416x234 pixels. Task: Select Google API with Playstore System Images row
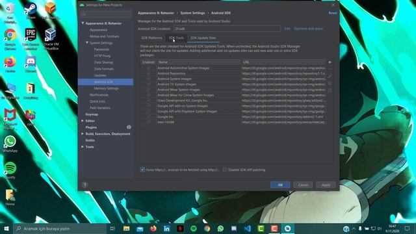pos(233,111)
